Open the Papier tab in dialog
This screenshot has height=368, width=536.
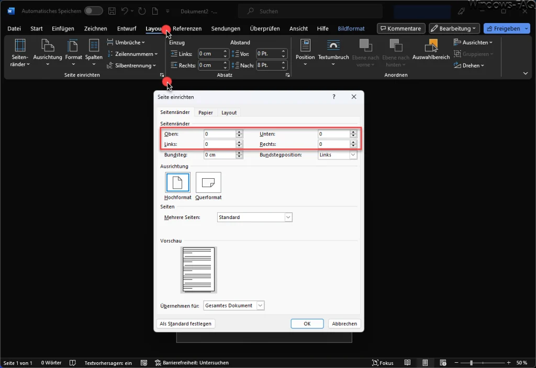pos(205,113)
